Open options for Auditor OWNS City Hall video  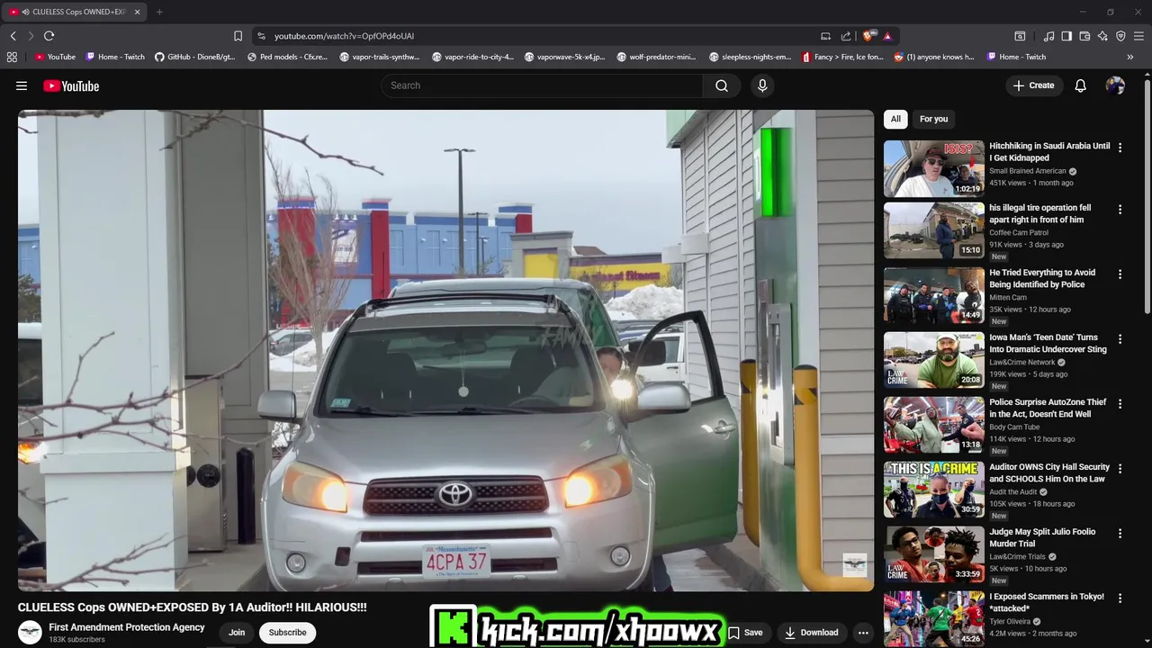(1120, 468)
